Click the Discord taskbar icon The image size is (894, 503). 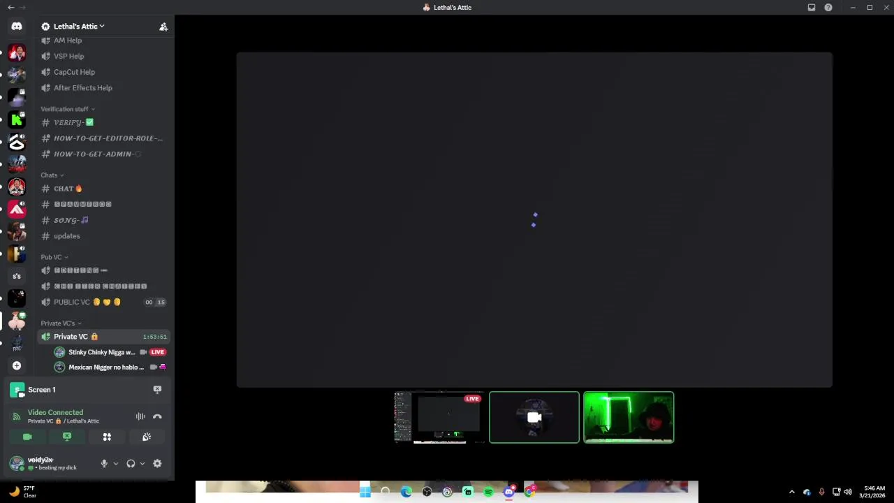point(509,492)
